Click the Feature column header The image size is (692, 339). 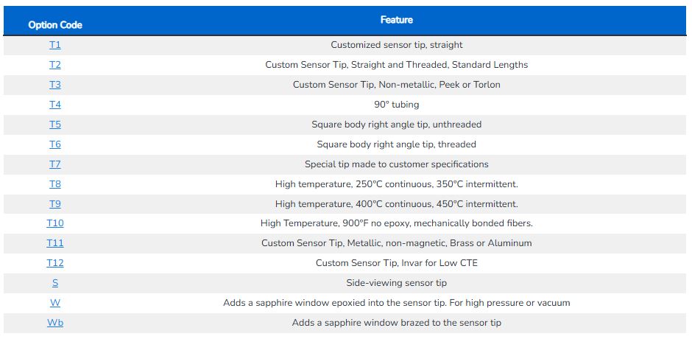pyautogui.click(x=397, y=20)
